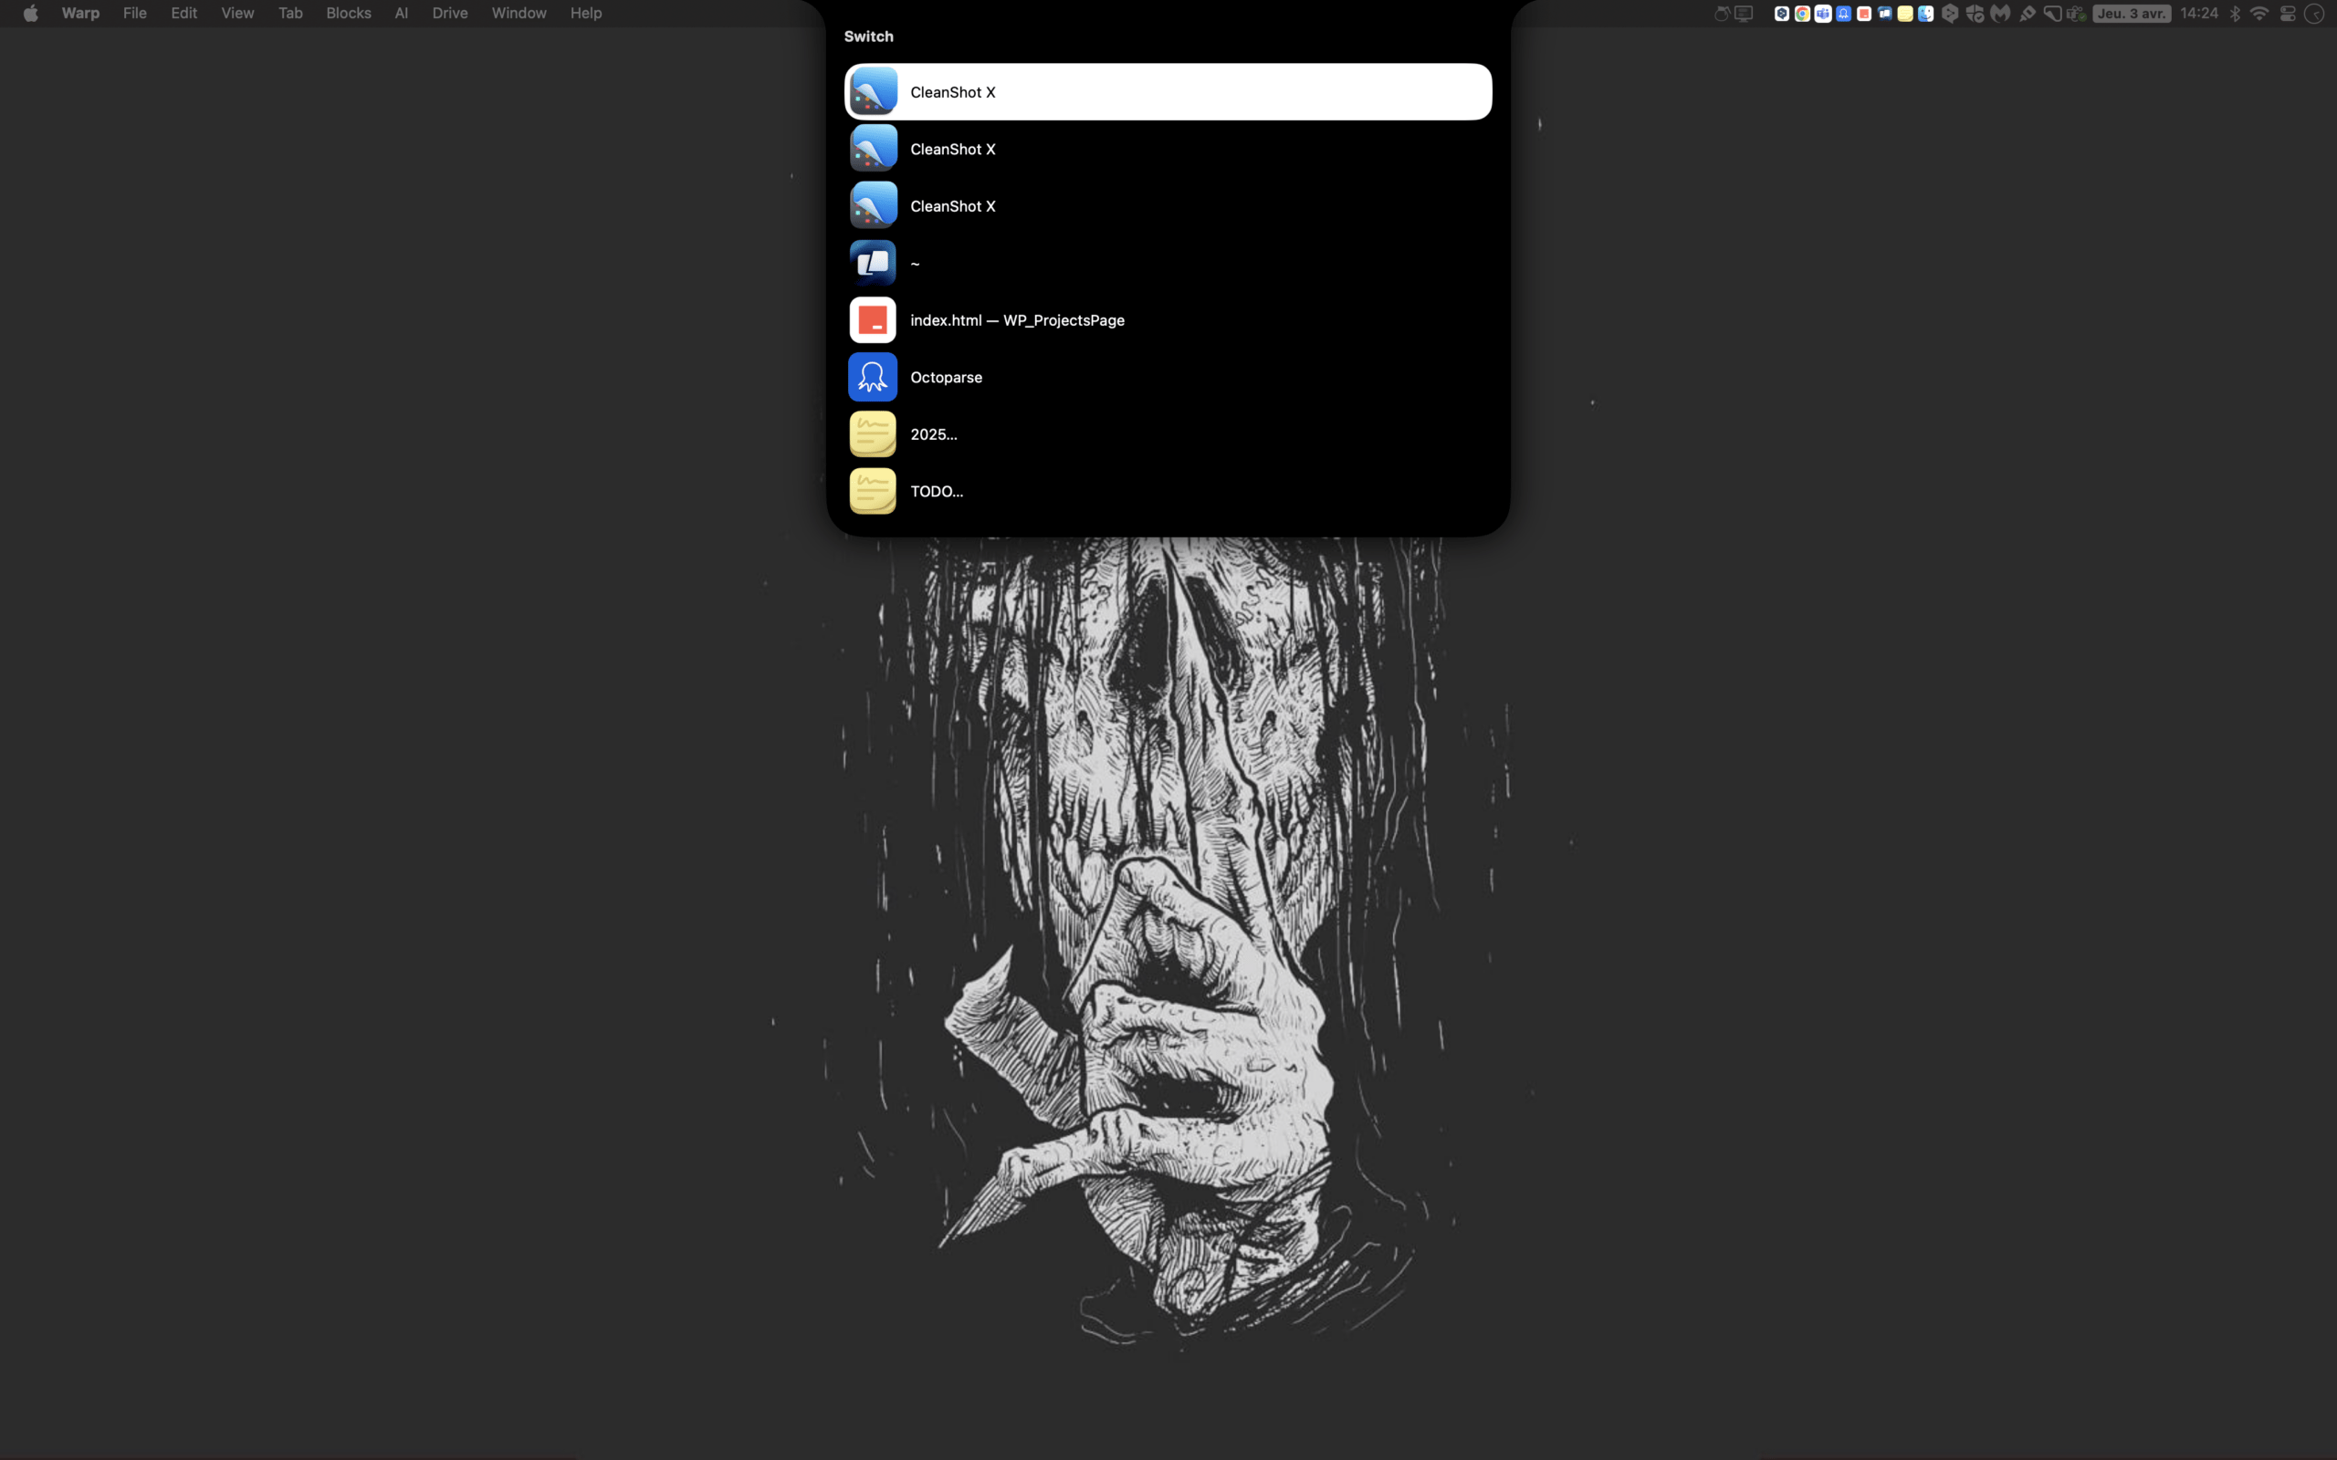Choose the third CleanShot X entry
This screenshot has width=2337, height=1460.
click(952, 206)
